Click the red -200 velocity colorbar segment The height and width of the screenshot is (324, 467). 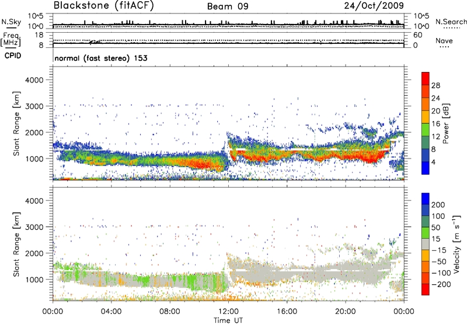point(426,289)
